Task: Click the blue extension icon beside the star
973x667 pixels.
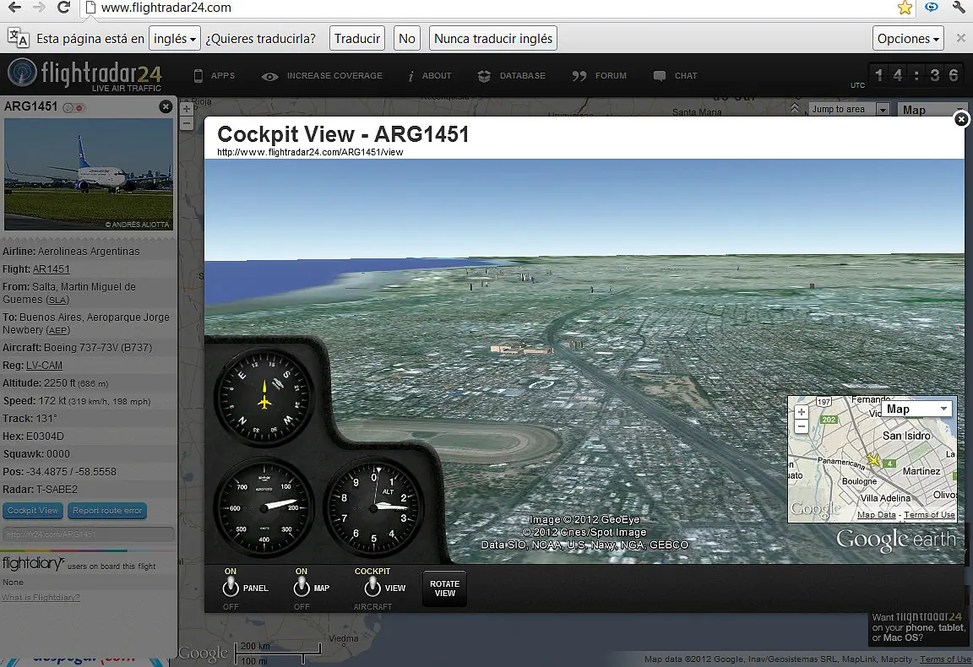Action: (x=932, y=7)
